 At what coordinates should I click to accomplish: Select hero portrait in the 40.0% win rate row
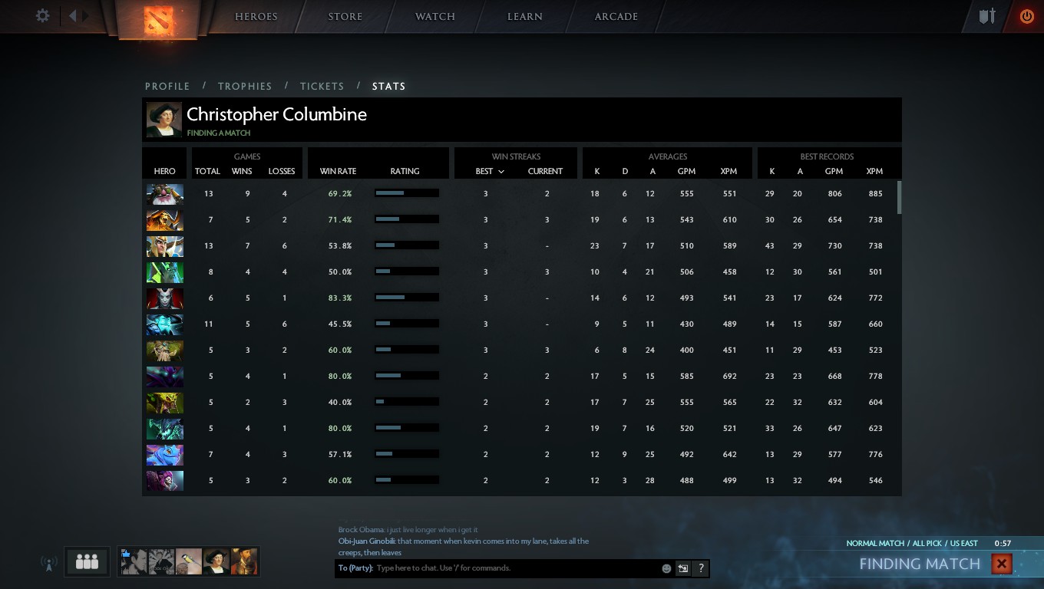165,403
